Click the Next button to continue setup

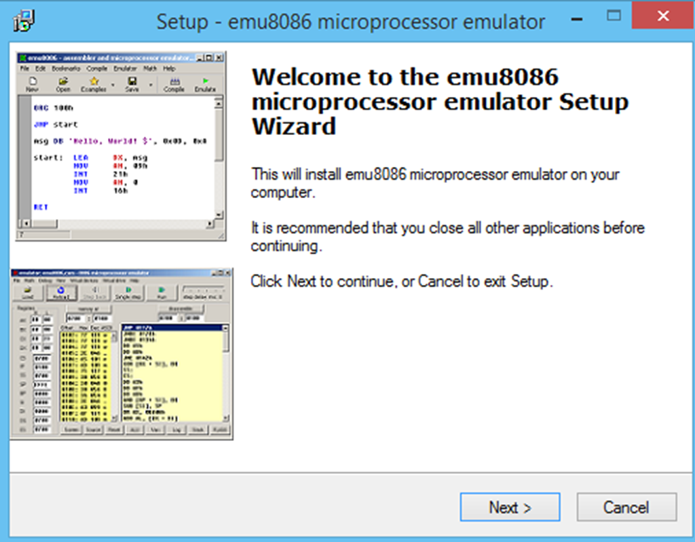pyautogui.click(x=510, y=507)
